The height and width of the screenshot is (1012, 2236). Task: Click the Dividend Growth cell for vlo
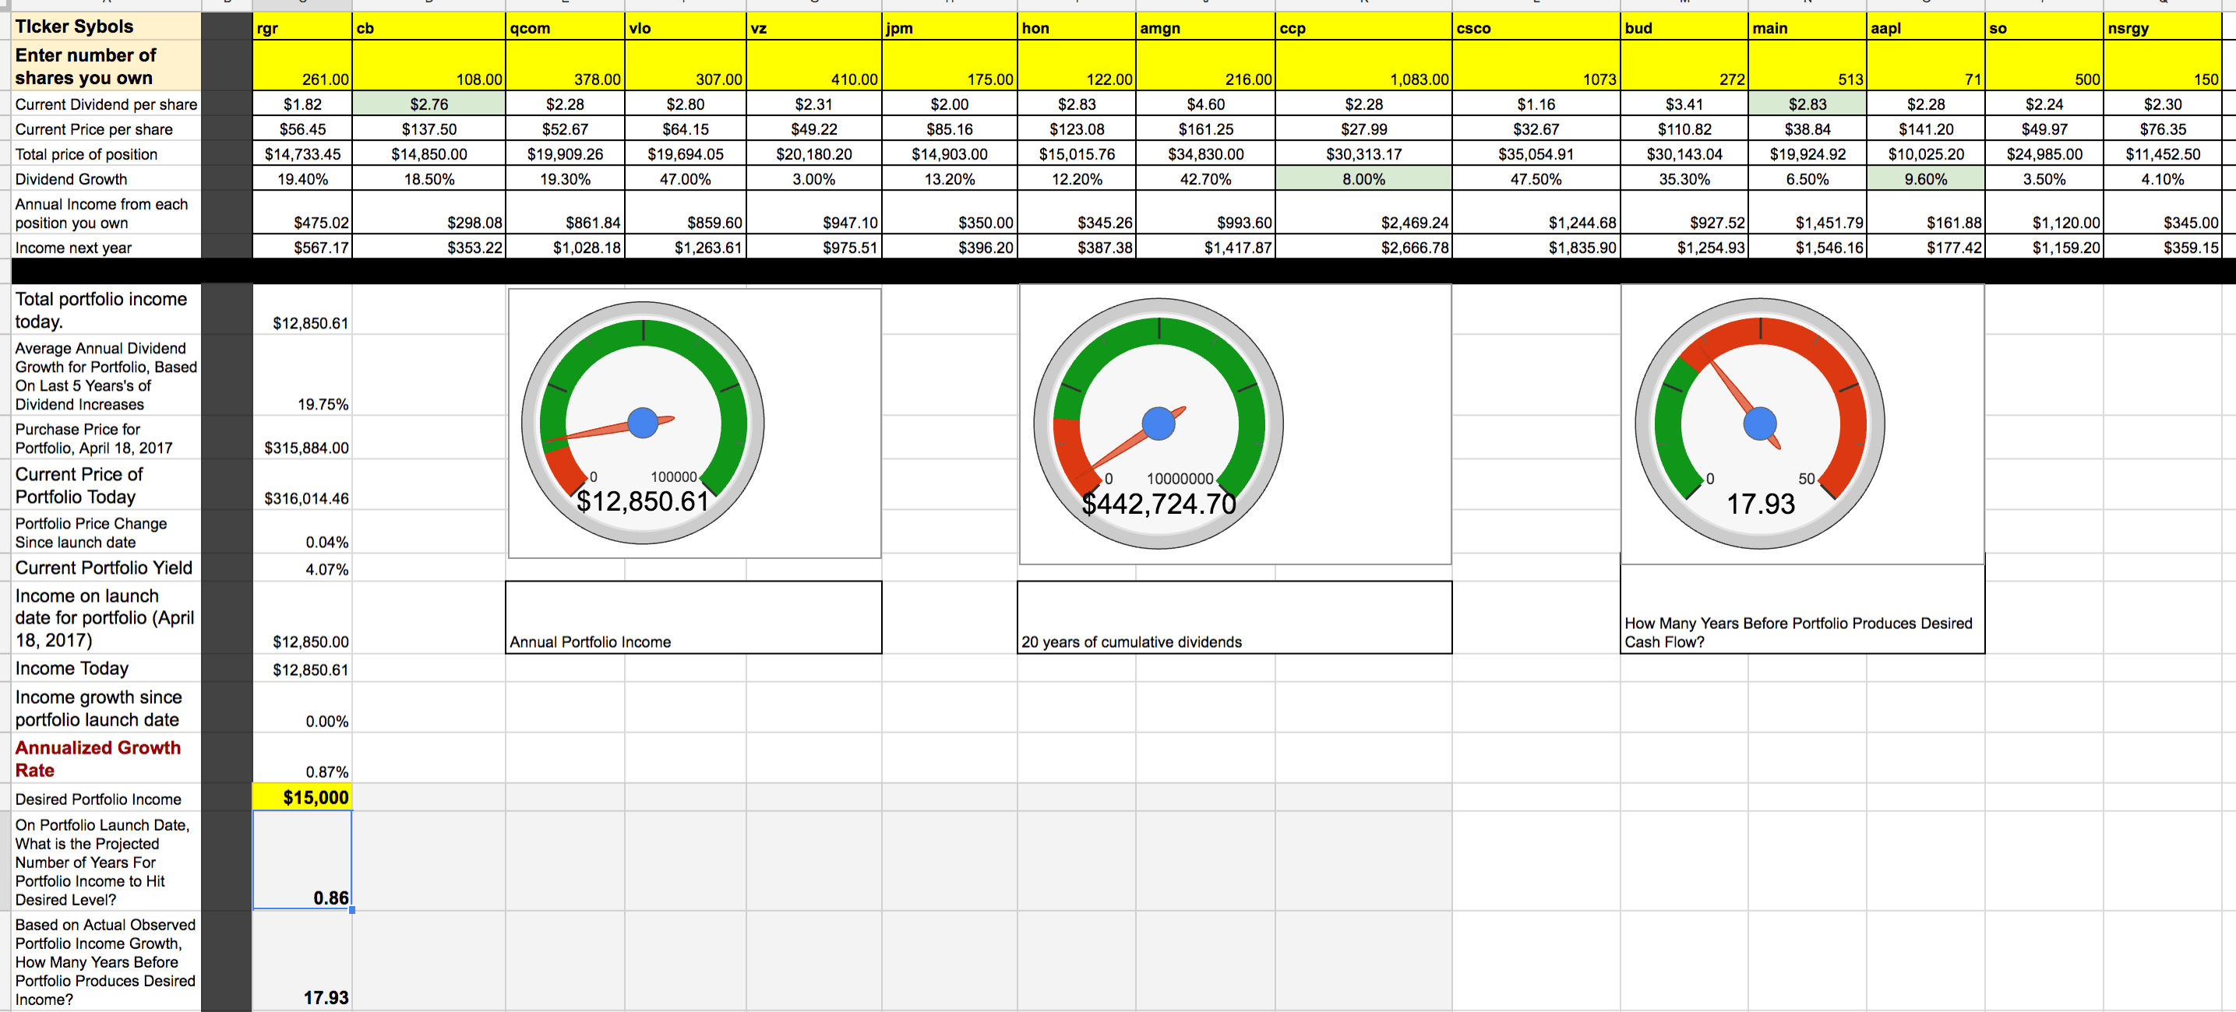coord(686,178)
